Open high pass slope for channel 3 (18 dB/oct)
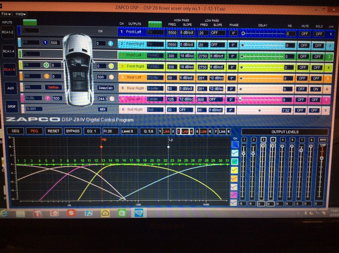 coord(187,56)
